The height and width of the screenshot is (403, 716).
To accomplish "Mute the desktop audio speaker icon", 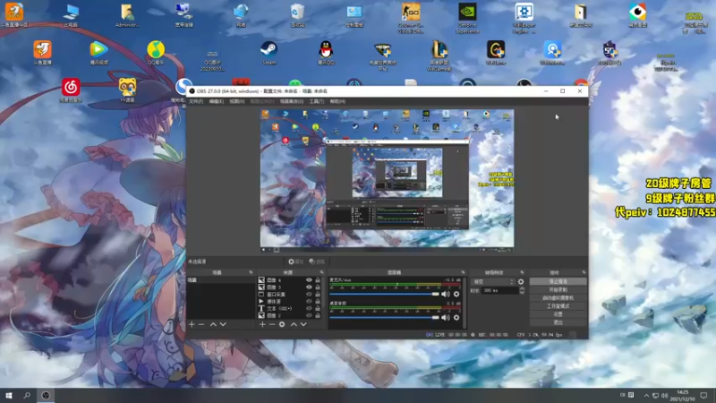I will tap(446, 318).
